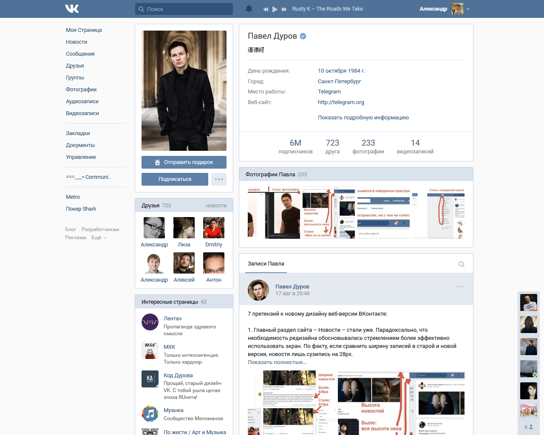Open friend Dmitriy's avatar
Screen dimensions: 544x435
(x=214, y=228)
